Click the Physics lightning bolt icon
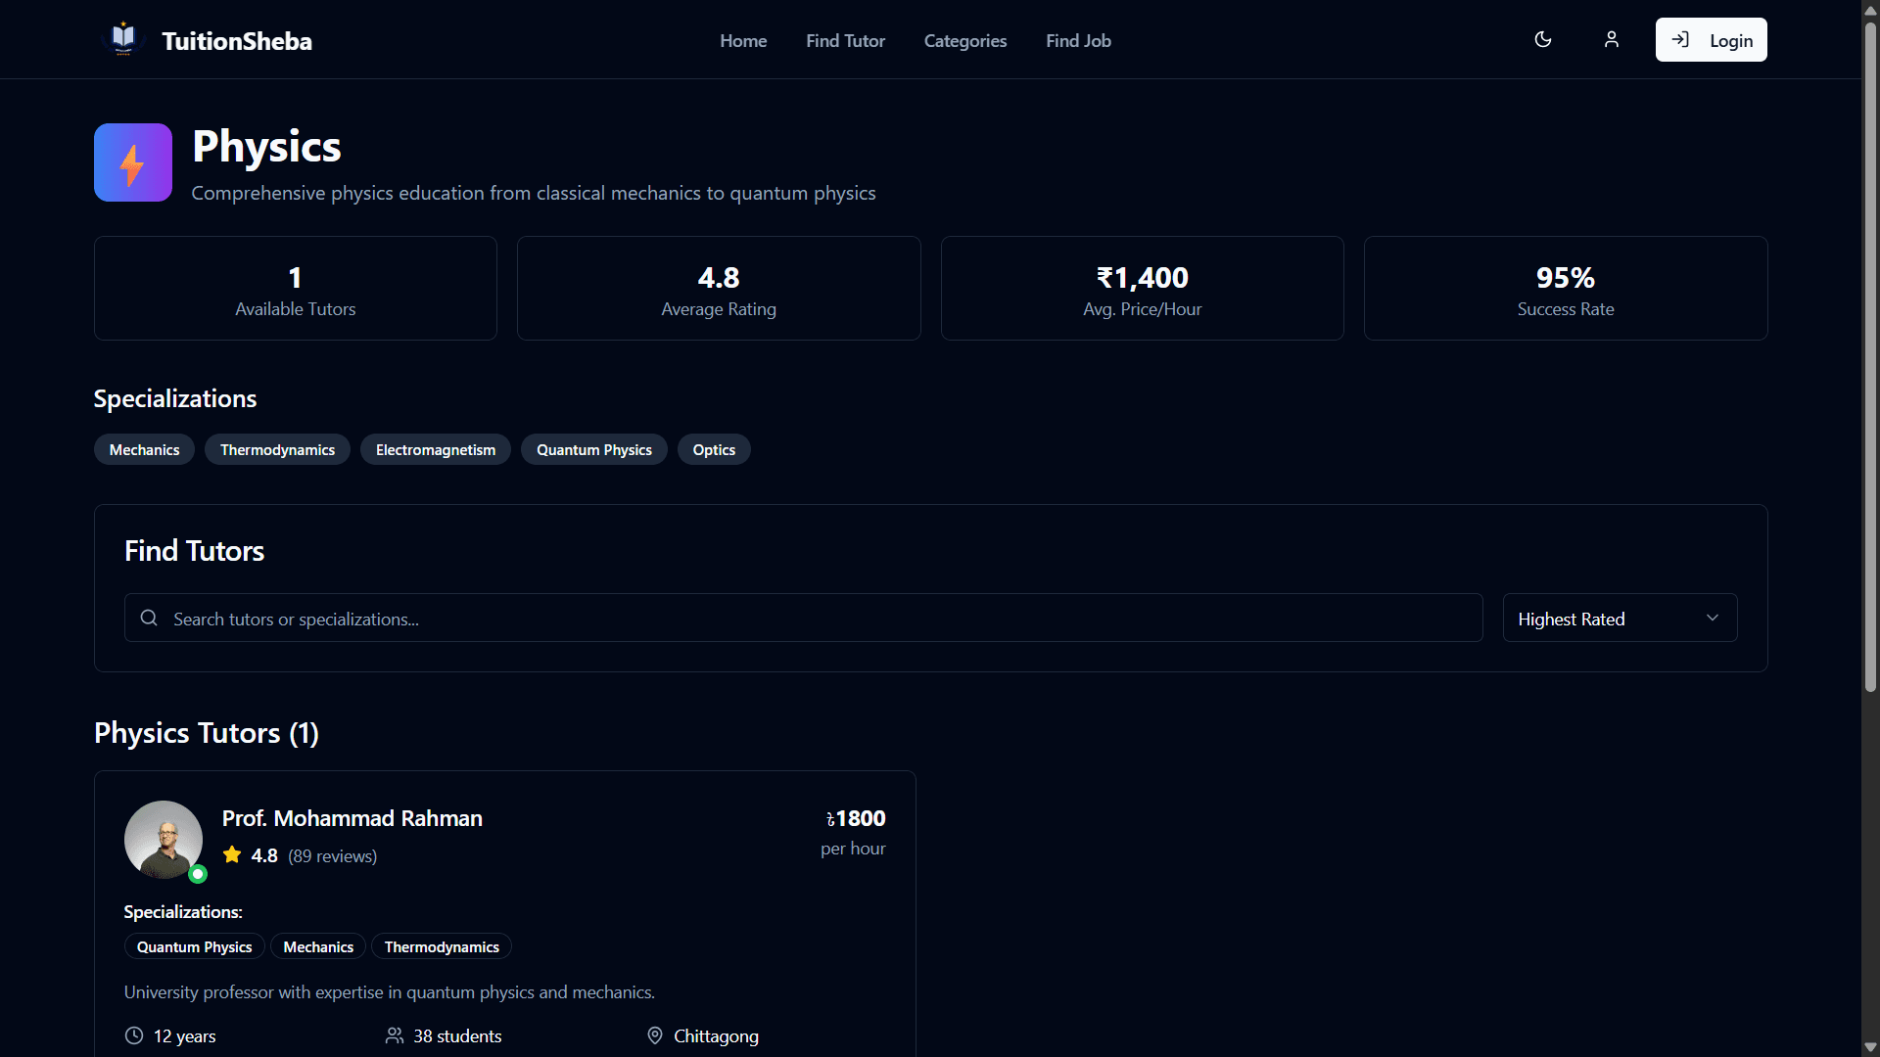Image resolution: width=1880 pixels, height=1057 pixels. pyautogui.click(x=133, y=162)
